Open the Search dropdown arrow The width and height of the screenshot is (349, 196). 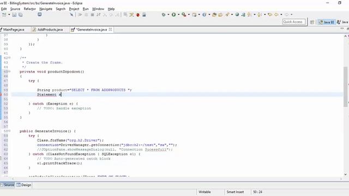232,15
